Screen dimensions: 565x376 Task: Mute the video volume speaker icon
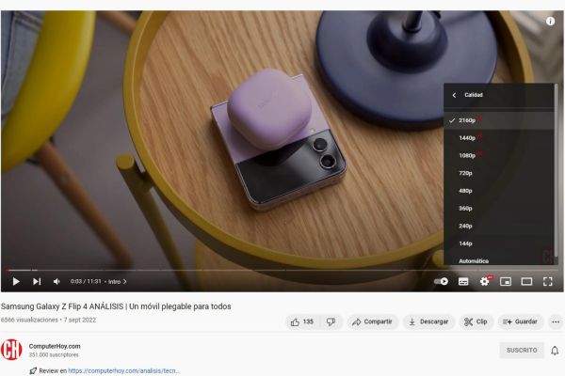point(56,281)
